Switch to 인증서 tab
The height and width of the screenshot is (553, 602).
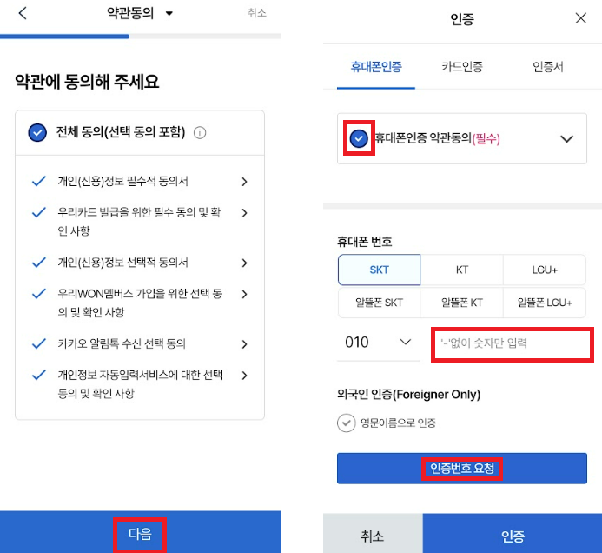coord(548,67)
